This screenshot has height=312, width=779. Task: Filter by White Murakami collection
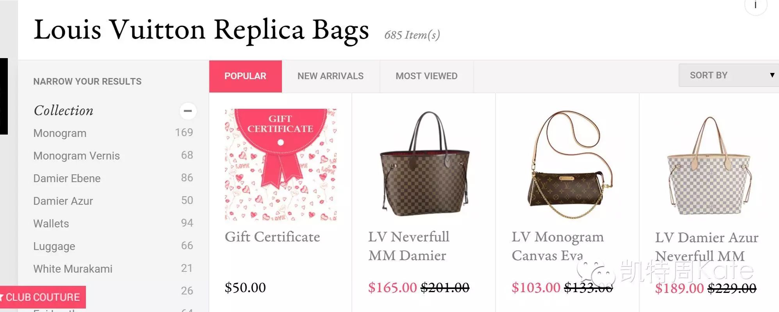click(x=73, y=269)
